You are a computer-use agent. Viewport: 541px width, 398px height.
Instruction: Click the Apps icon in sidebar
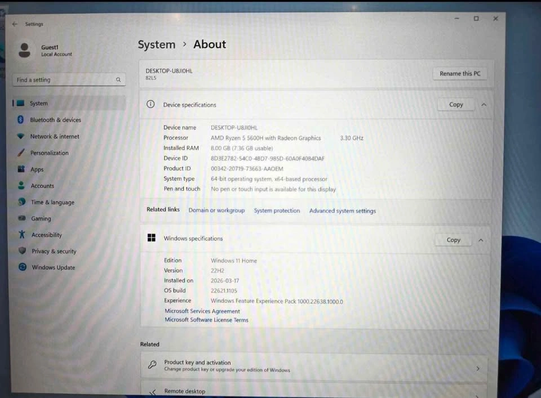click(21, 169)
